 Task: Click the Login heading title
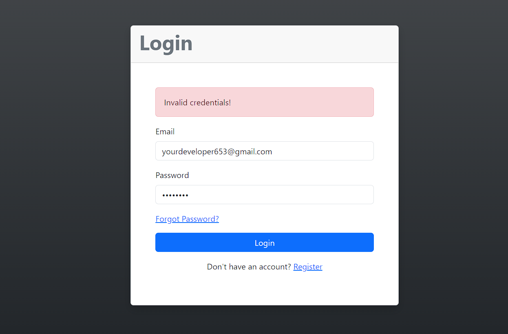point(166,43)
